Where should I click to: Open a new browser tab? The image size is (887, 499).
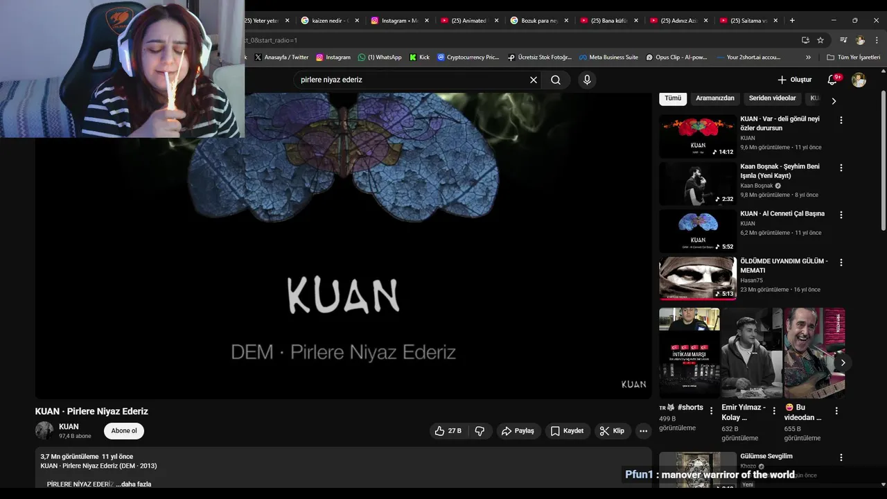pos(792,21)
